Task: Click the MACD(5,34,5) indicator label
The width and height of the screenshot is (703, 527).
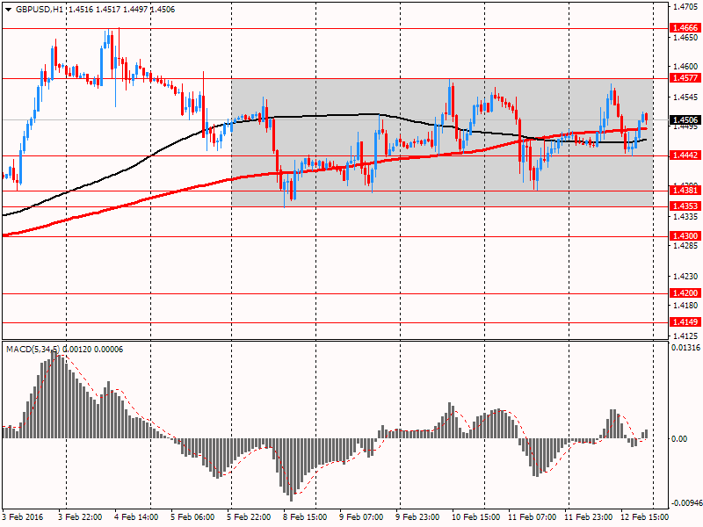Action: (33, 350)
